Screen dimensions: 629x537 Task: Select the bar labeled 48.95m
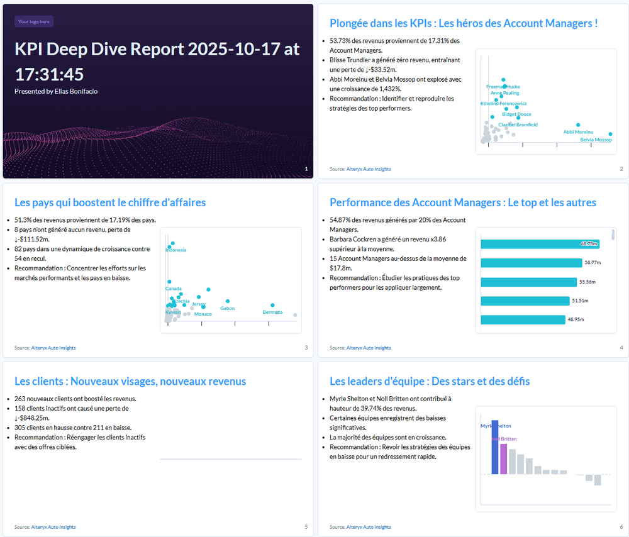pyautogui.click(x=523, y=319)
